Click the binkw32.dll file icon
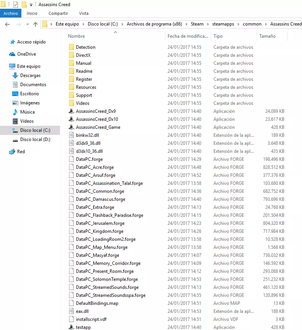The height and width of the screenshot is (330, 302). pos(71,135)
